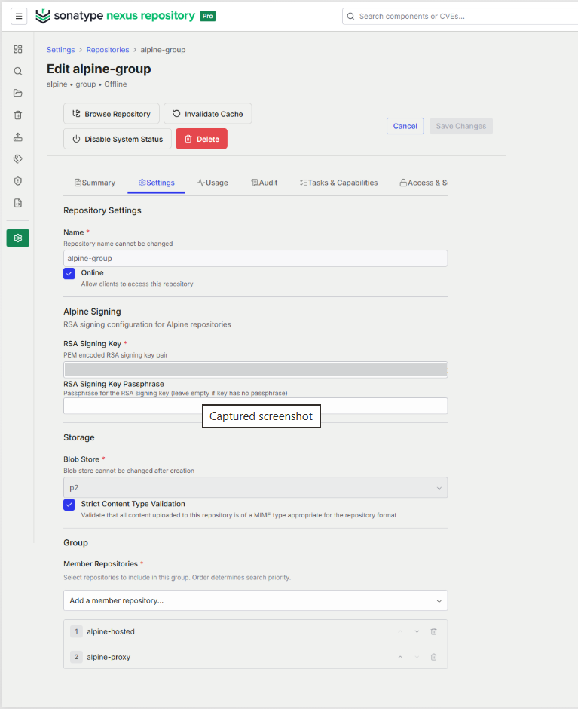Click the alpine-group breadcrumb text
This screenshot has height=709, width=578.
[163, 50]
